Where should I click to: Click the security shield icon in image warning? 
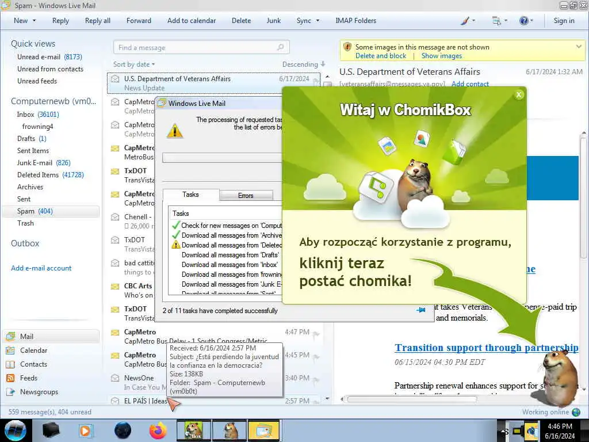coord(347,47)
